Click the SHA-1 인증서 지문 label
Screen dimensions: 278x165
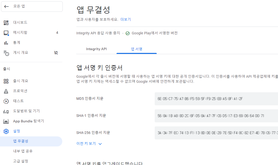[x=91, y=116]
